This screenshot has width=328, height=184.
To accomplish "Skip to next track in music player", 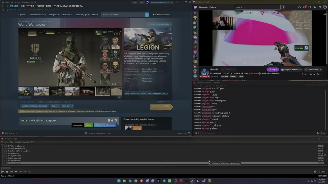I will coord(25,172).
